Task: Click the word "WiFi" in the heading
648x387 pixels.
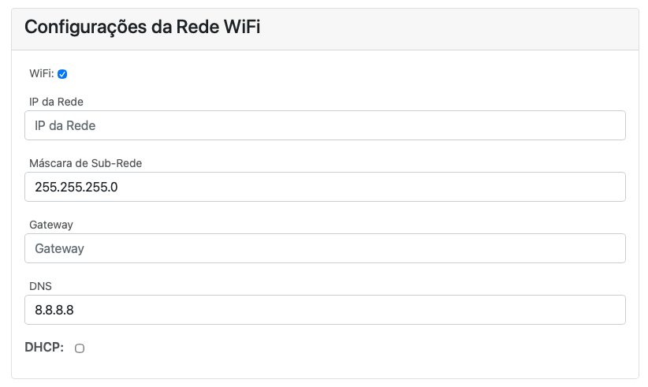Action: 239,28
